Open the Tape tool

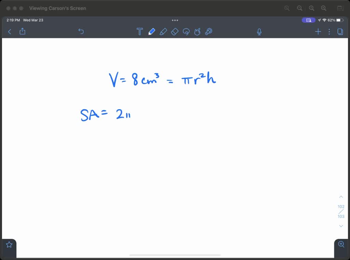[x=209, y=31]
